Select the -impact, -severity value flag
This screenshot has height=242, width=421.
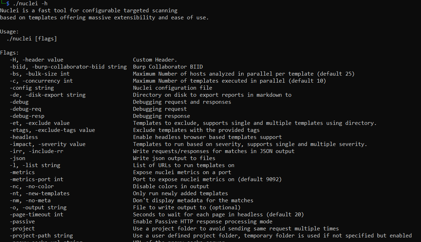pyautogui.click(x=48, y=144)
